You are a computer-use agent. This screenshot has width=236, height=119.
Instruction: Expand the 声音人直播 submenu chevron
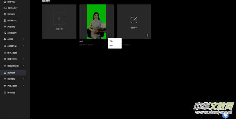tap(24, 85)
